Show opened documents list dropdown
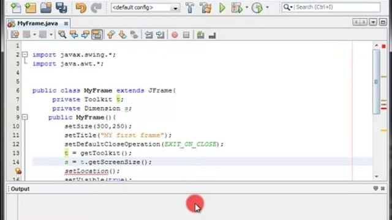The image size is (392, 220). (x=373, y=22)
